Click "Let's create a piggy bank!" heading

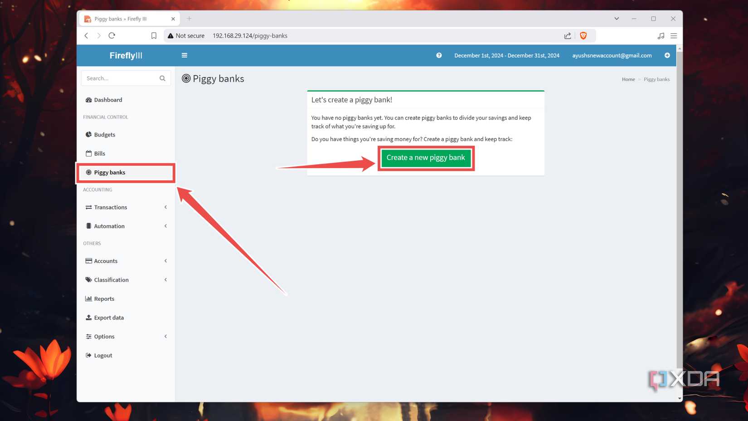[352, 100]
